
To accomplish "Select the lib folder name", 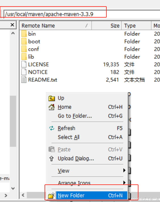I will 31,57.
